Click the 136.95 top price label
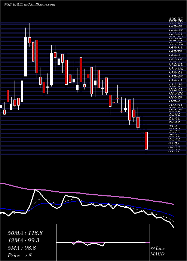This screenshot has height=261, width=187. point(175,19)
